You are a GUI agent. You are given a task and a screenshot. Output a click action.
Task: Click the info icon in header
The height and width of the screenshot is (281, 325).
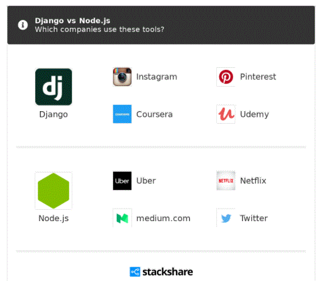click(23, 25)
